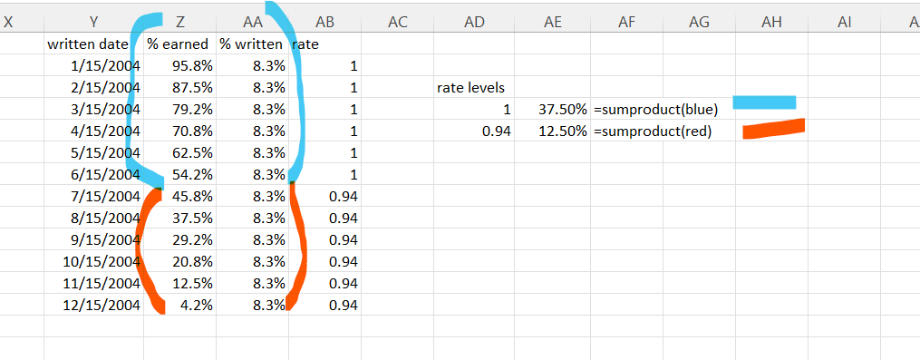
Task: Select the rate level cell 0.94 in column AD
Action: coord(474,131)
